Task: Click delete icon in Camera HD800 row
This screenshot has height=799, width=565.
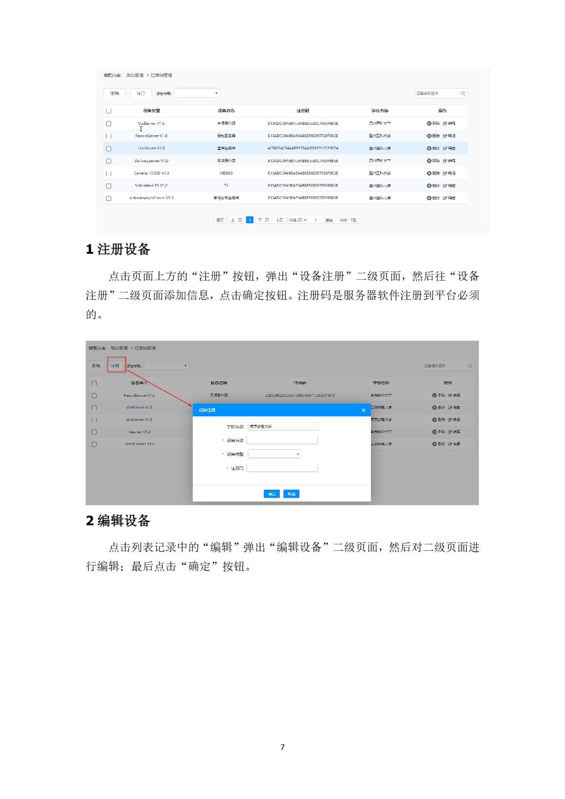Action: point(429,173)
